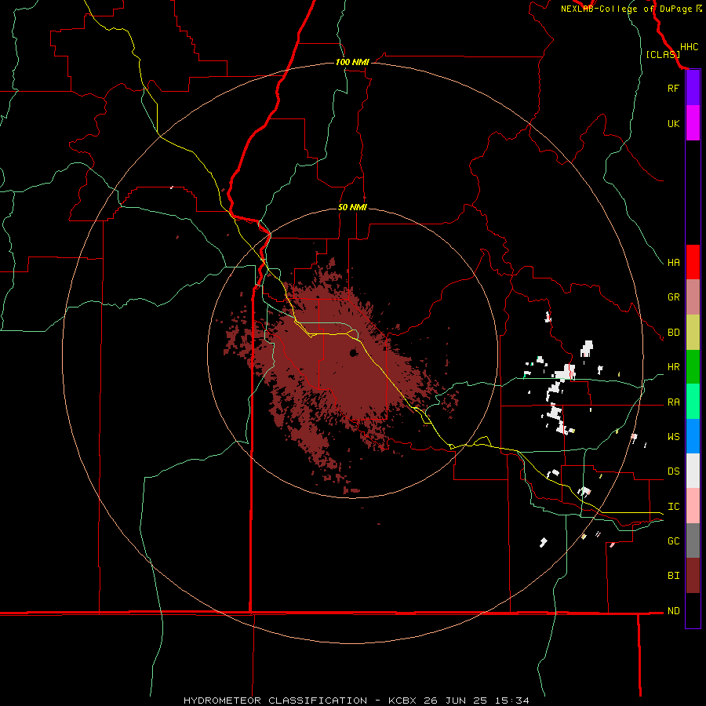Click the BD legend label
Screen dimensions: 706x706
pos(673,333)
